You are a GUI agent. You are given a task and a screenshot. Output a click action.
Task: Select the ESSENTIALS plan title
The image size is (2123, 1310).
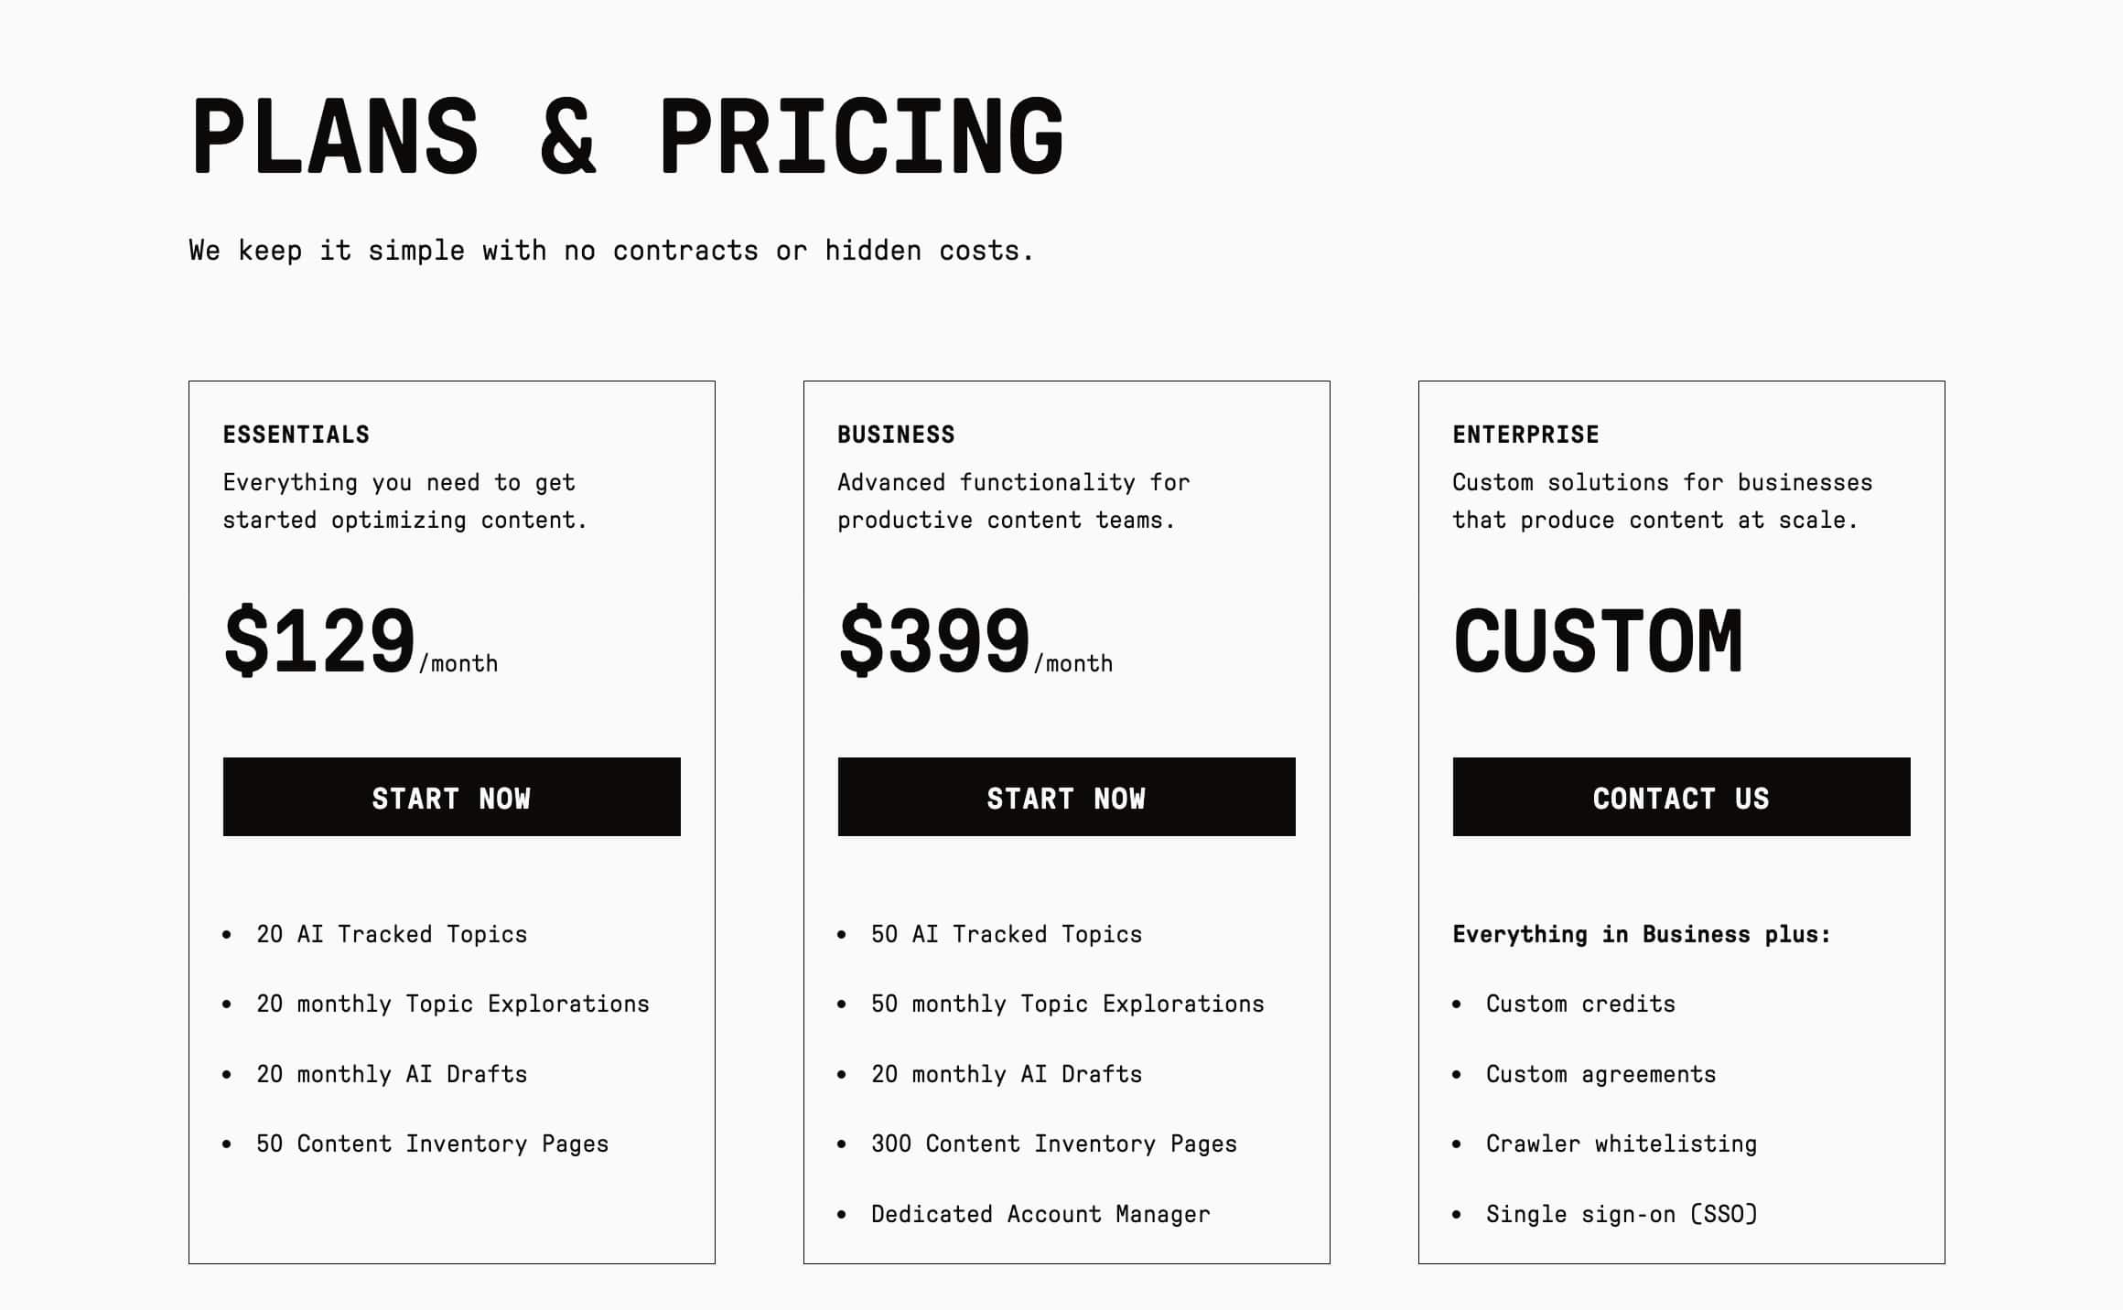click(295, 435)
